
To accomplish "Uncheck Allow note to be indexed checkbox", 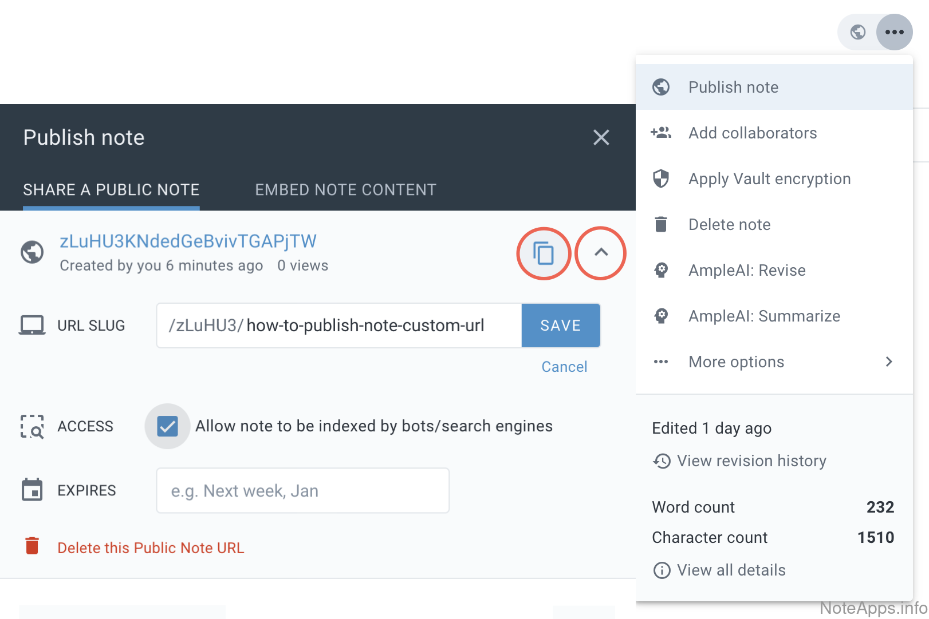I will coord(167,426).
